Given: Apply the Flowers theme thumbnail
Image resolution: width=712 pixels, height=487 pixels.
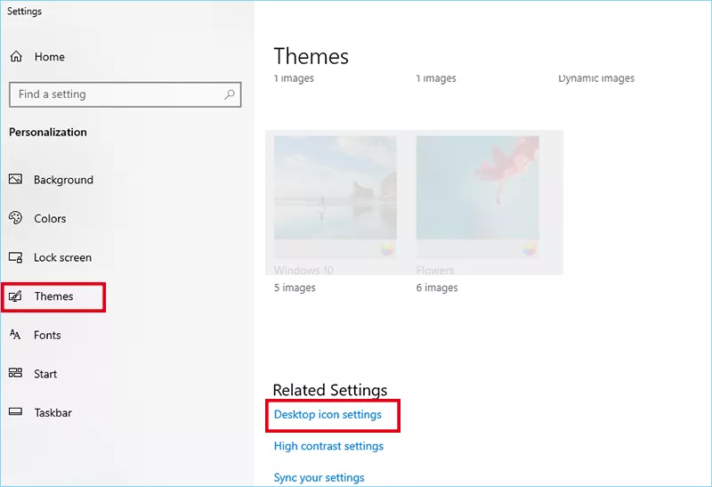Looking at the screenshot, I should click(x=477, y=187).
